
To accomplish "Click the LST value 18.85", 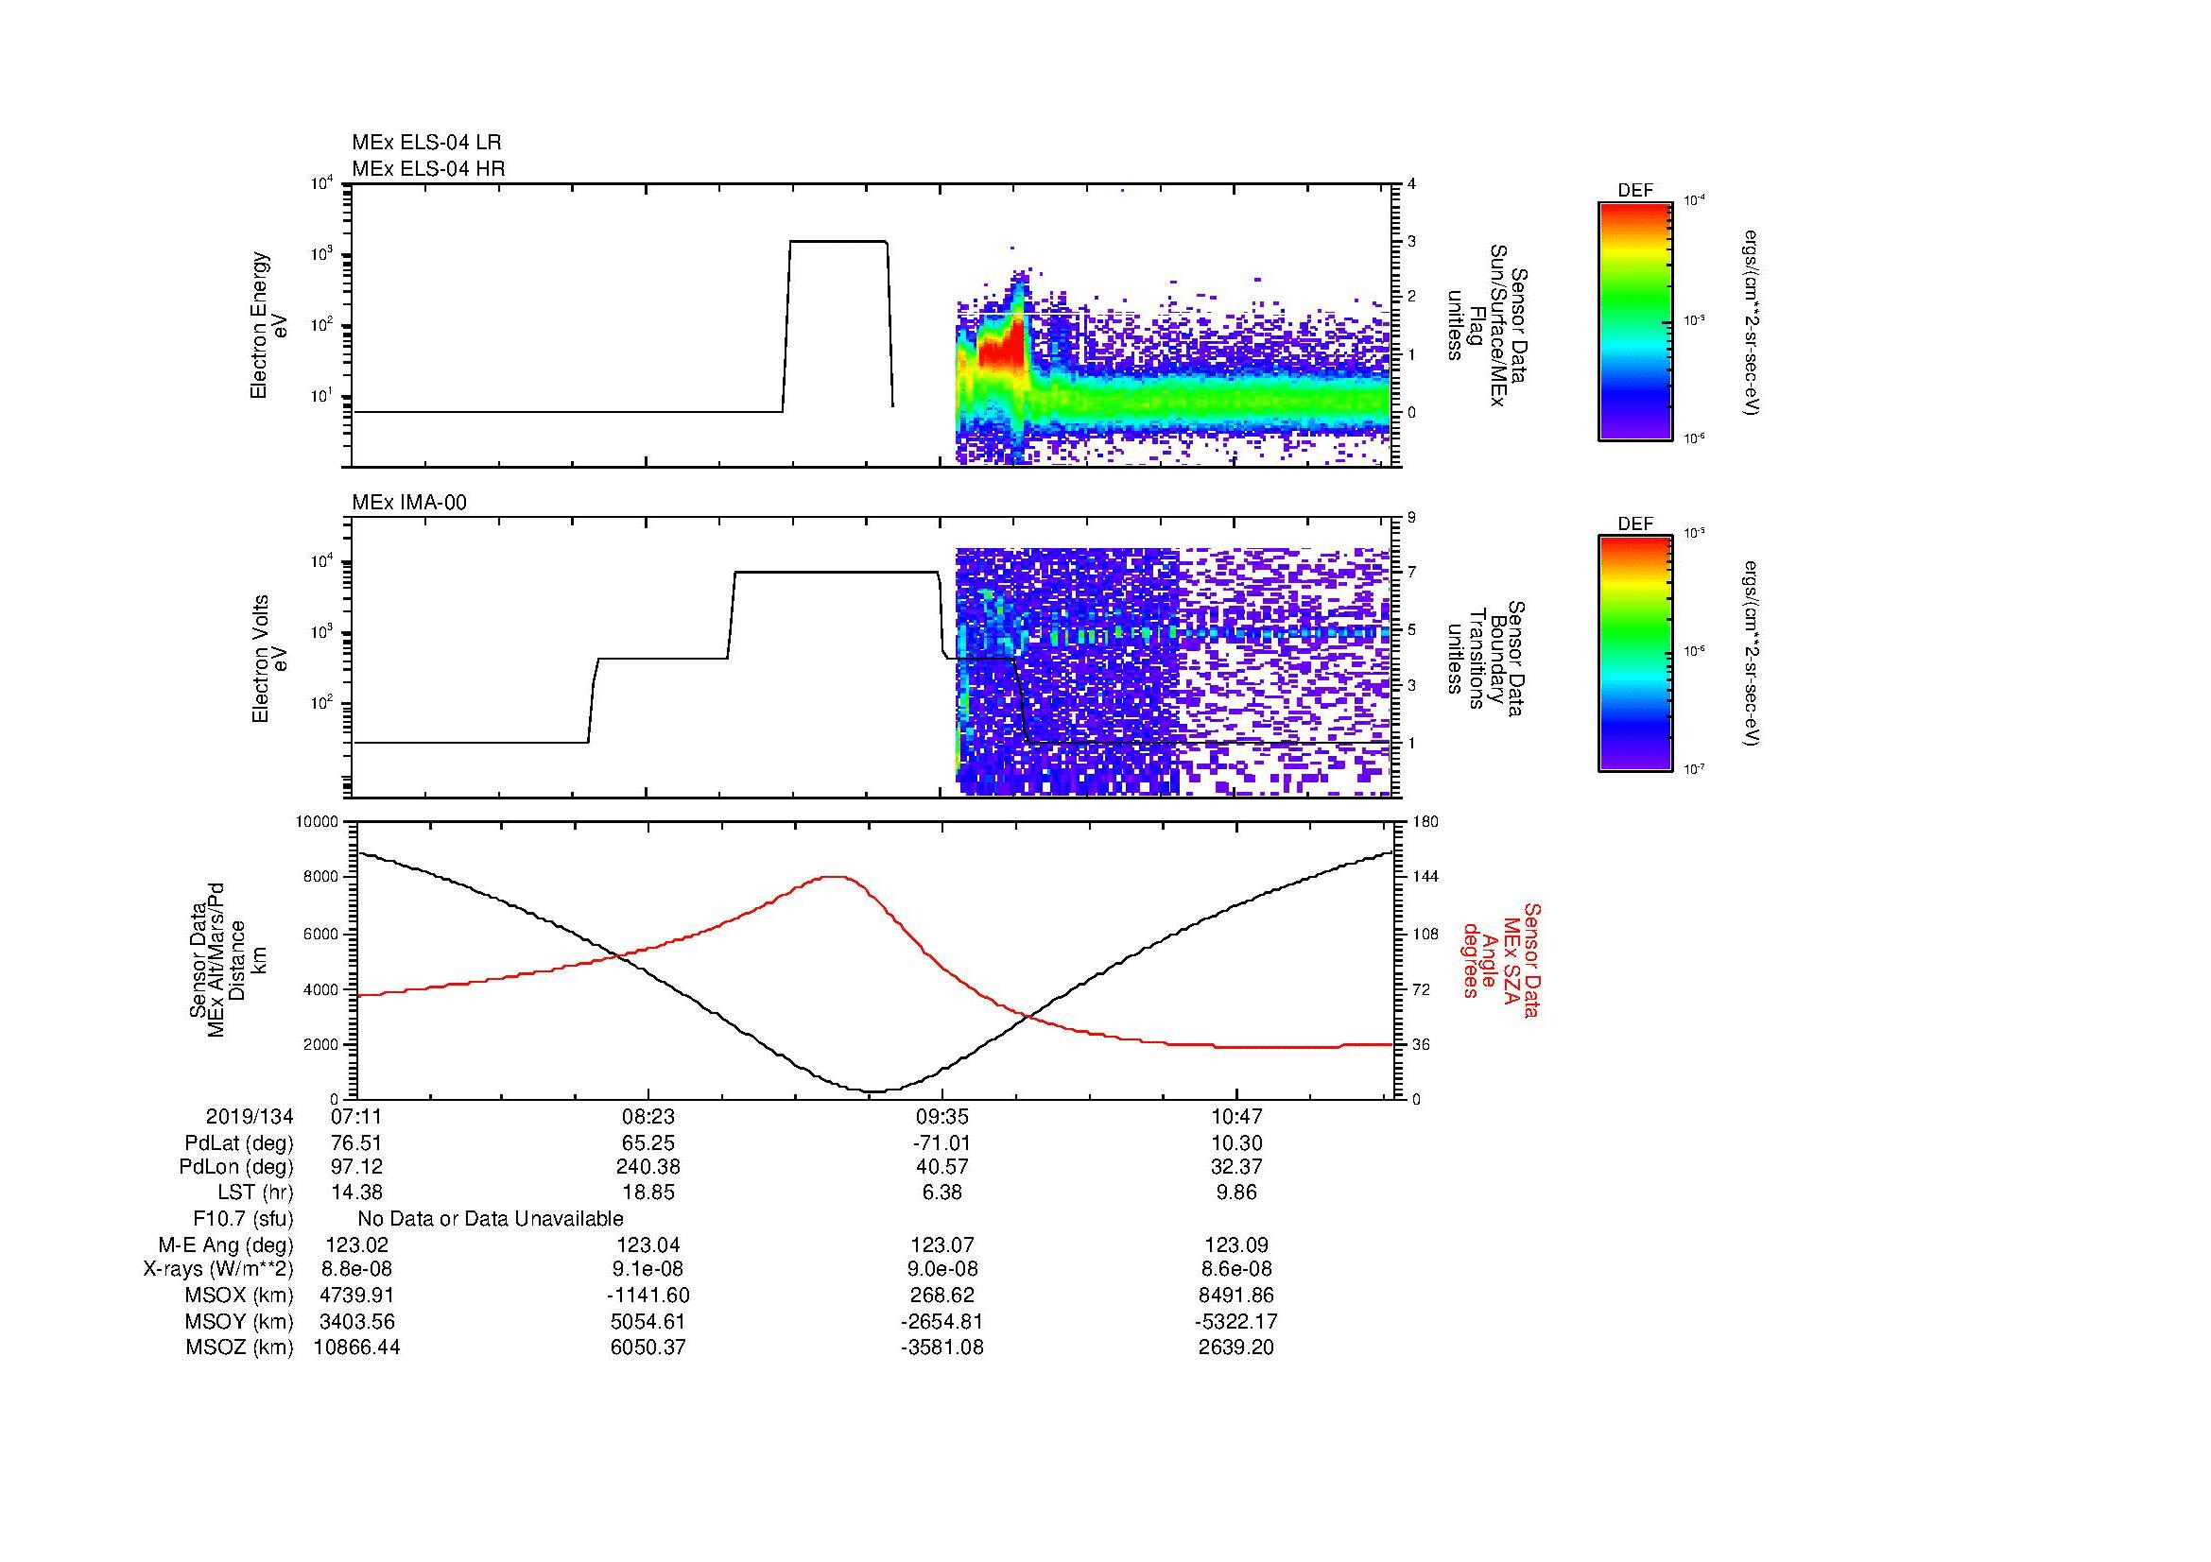I will 649,1193.
